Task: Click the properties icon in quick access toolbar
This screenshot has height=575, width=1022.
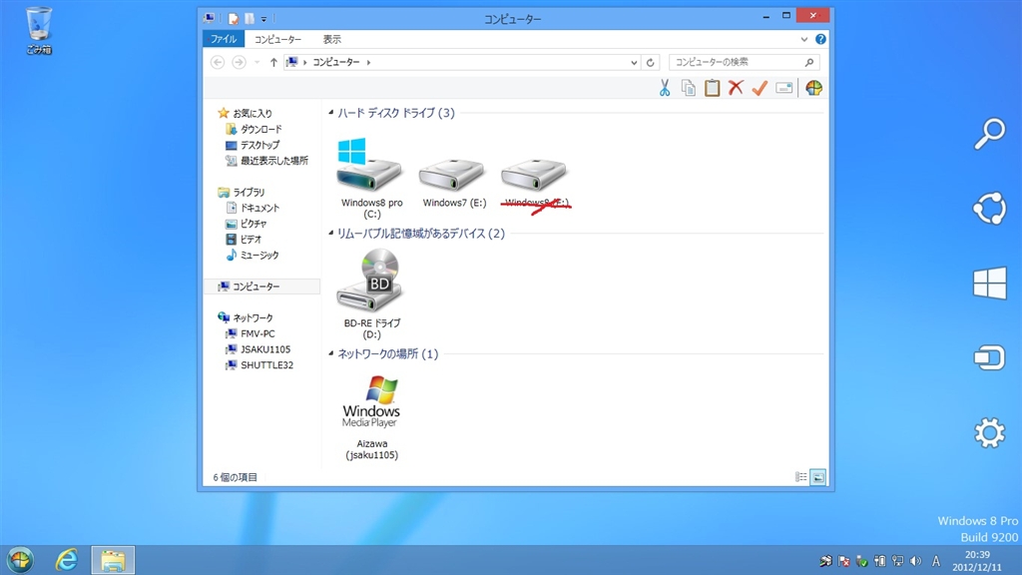Action: 233,19
